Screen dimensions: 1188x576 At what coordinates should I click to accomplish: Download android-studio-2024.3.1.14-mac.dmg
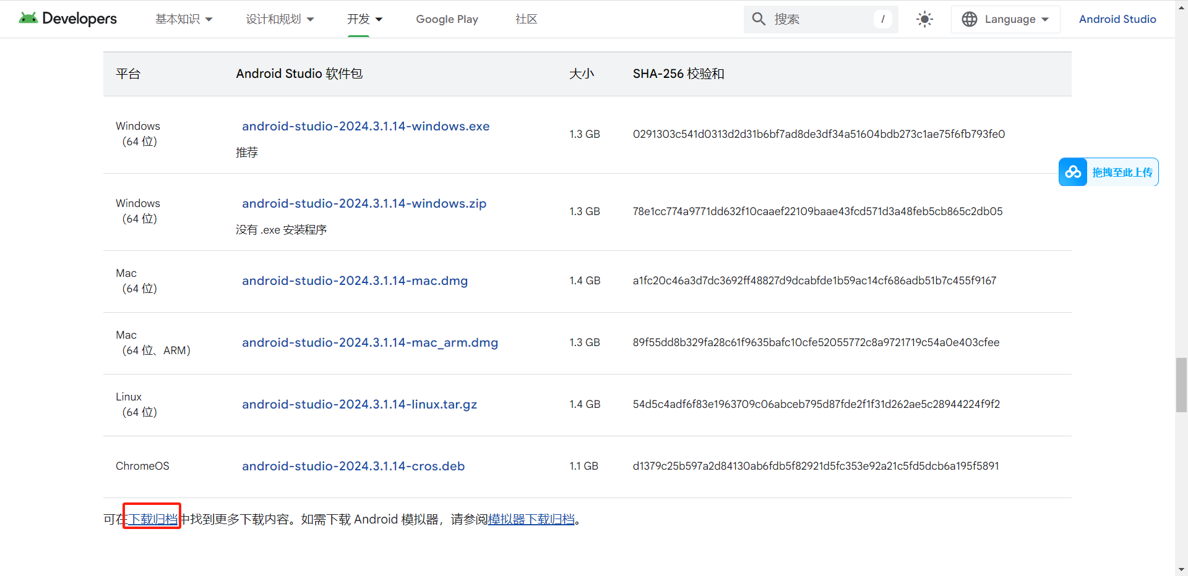pos(355,281)
